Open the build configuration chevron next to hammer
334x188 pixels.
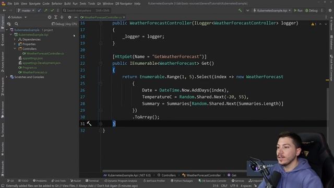(247, 10)
